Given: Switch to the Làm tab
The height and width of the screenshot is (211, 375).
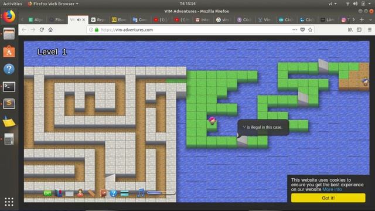Looking at the screenshot, I should tap(328, 20).
